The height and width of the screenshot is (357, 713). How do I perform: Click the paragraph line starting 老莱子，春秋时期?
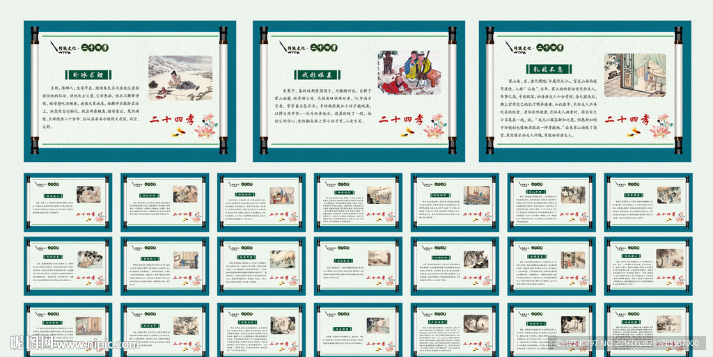pos(327,91)
